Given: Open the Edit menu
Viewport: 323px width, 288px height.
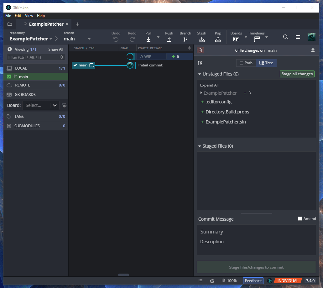Looking at the screenshot, I should (18, 16).
